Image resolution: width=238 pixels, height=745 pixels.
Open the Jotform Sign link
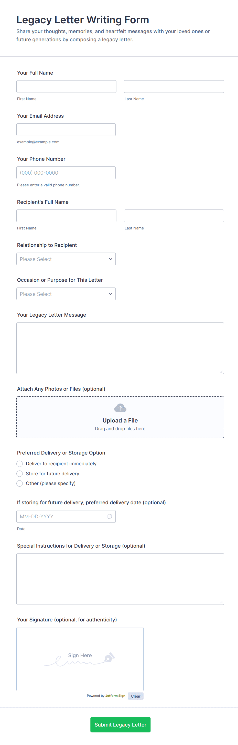point(115,696)
